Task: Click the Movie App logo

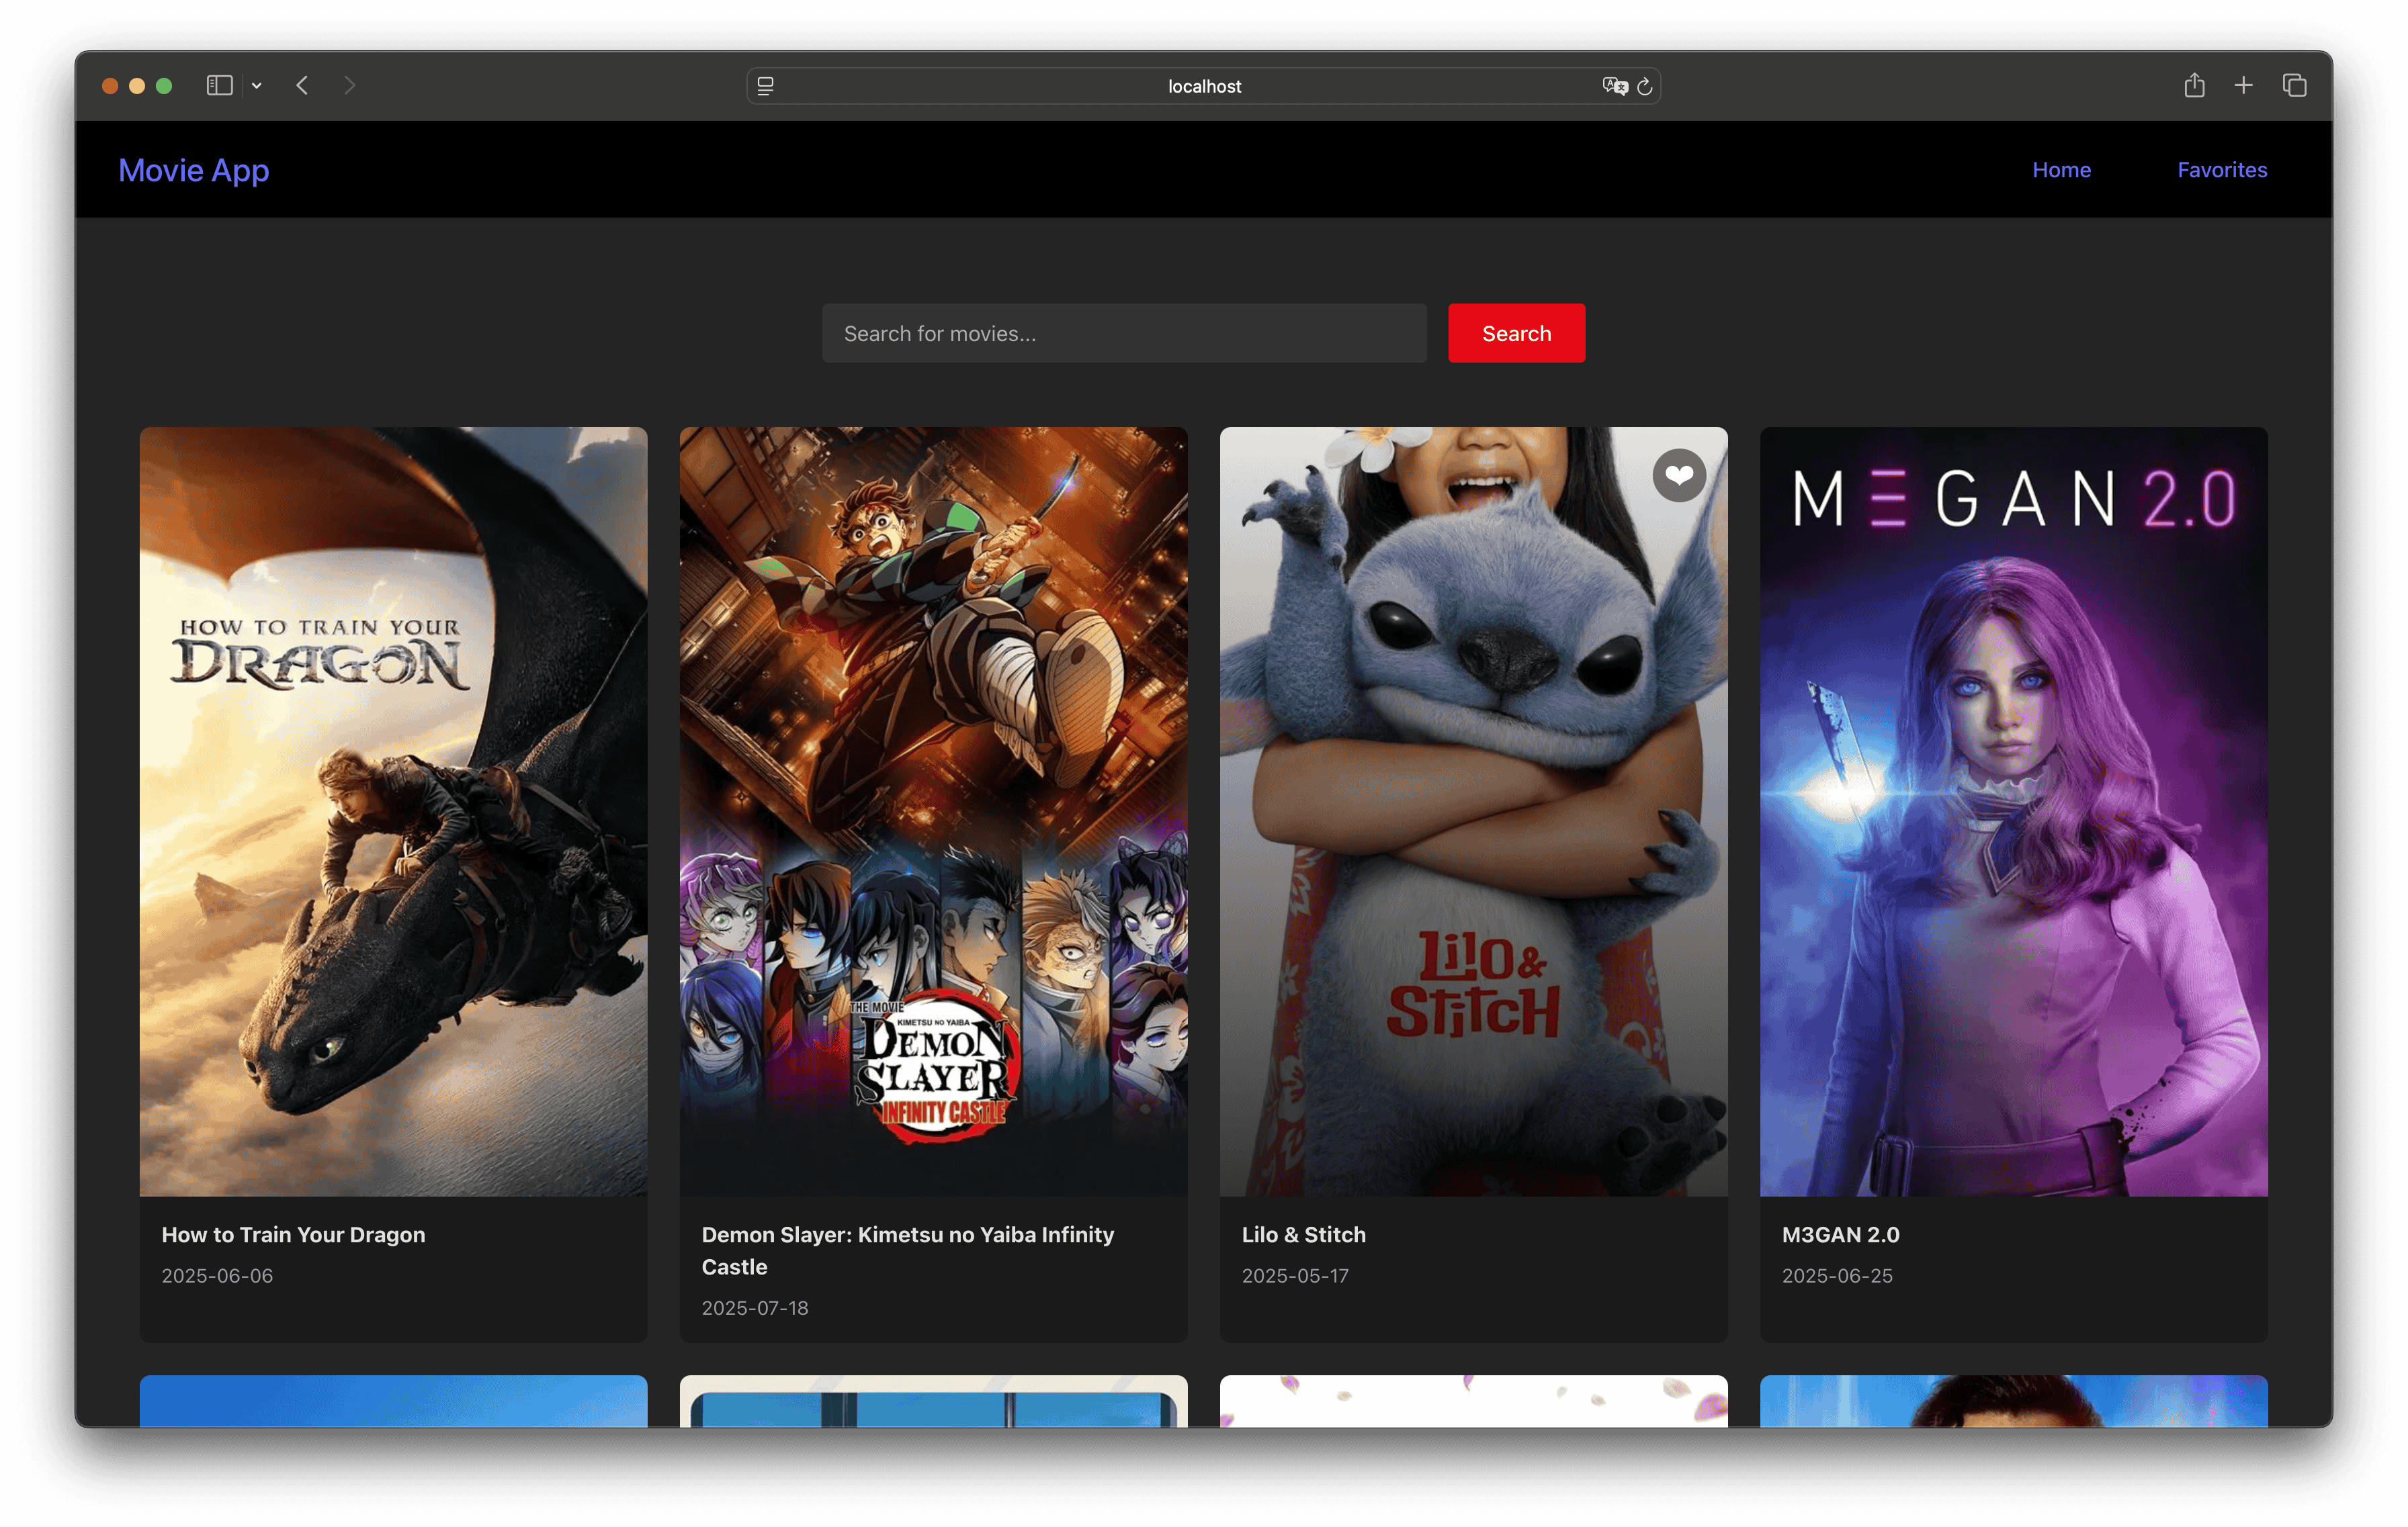Action: (x=194, y=171)
